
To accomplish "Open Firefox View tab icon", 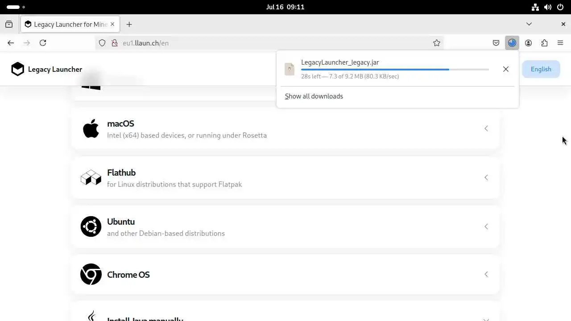I will pos(9,24).
